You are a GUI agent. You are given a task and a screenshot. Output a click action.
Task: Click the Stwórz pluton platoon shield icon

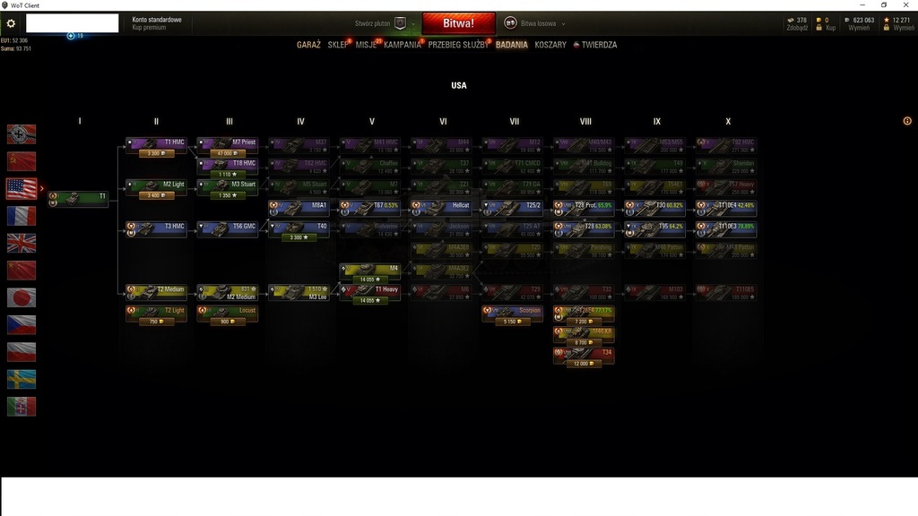(401, 23)
